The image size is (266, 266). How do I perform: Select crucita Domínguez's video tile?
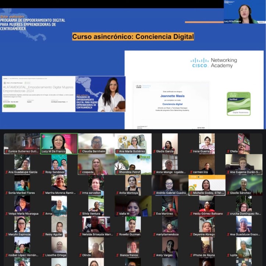pyautogui.click(x=244, y=206)
